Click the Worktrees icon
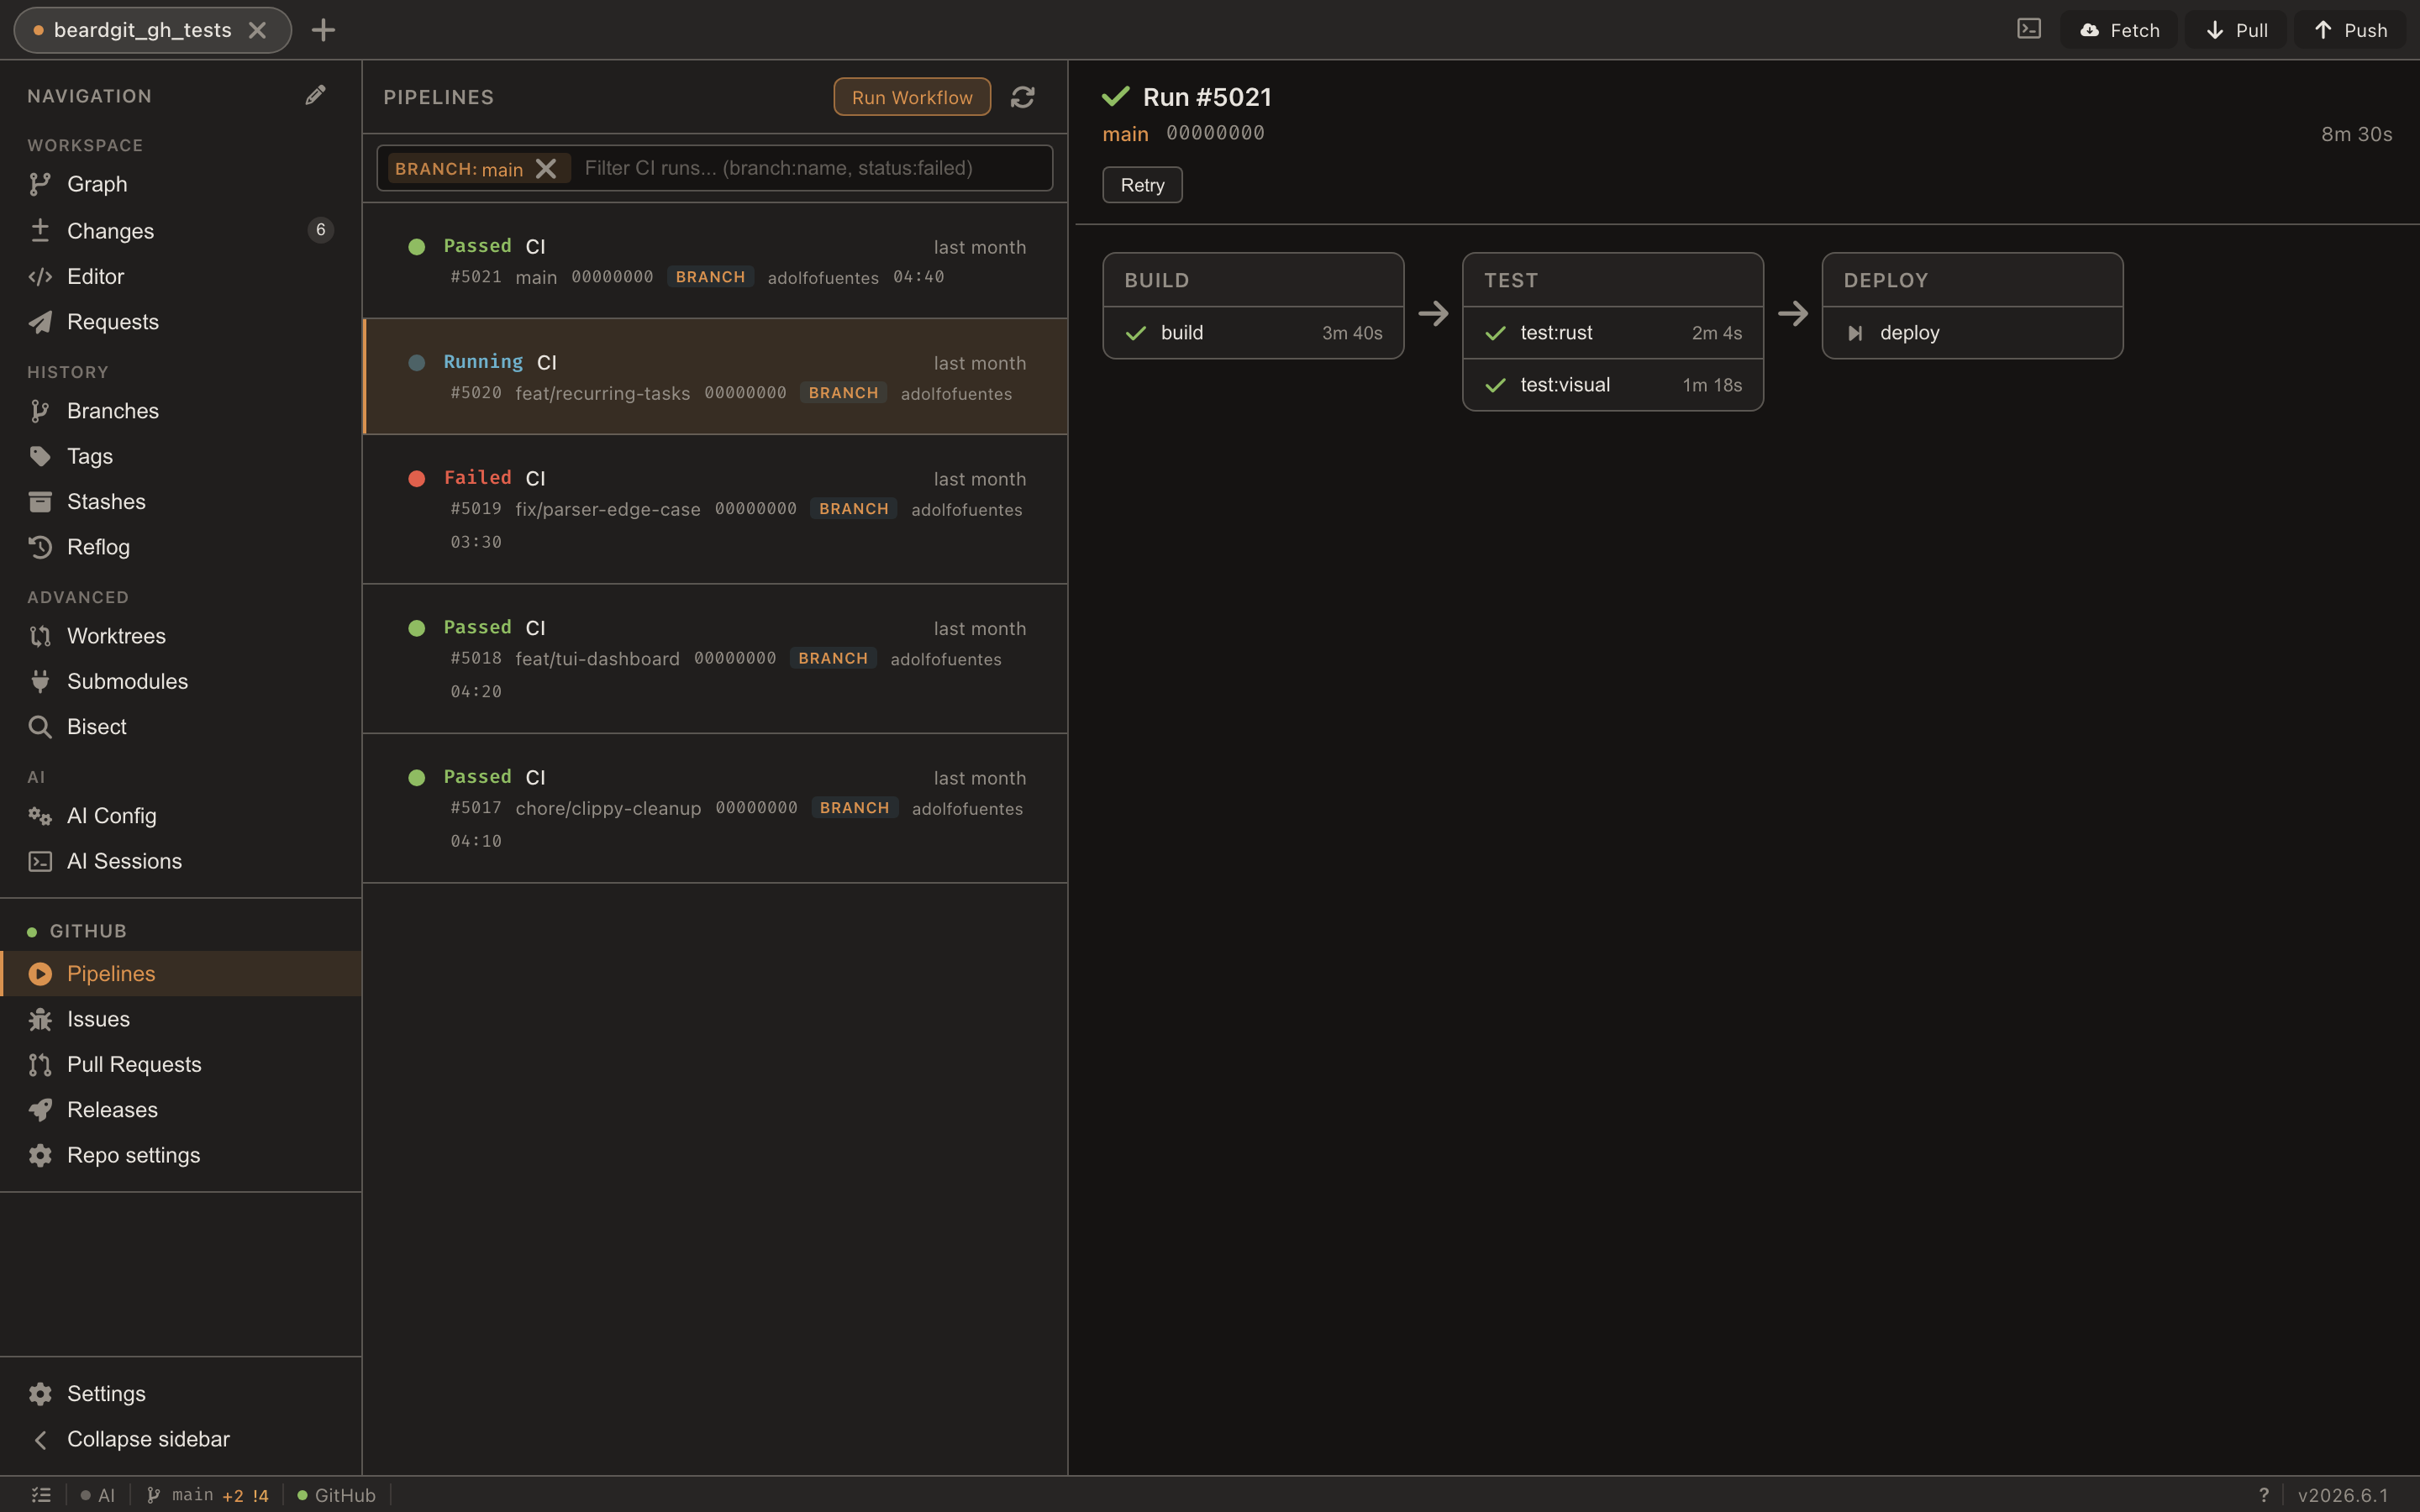 [40, 636]
